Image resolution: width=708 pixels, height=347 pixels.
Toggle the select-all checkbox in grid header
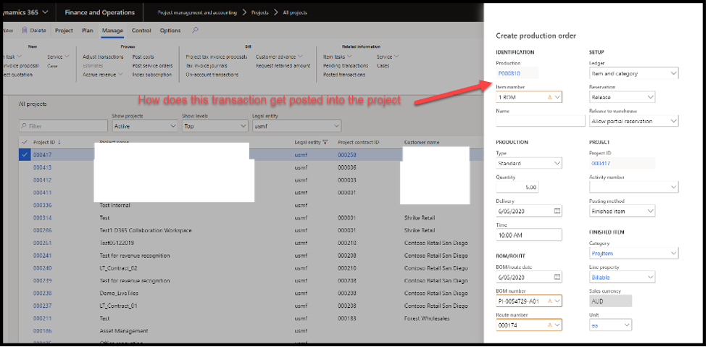pos(25,142)
